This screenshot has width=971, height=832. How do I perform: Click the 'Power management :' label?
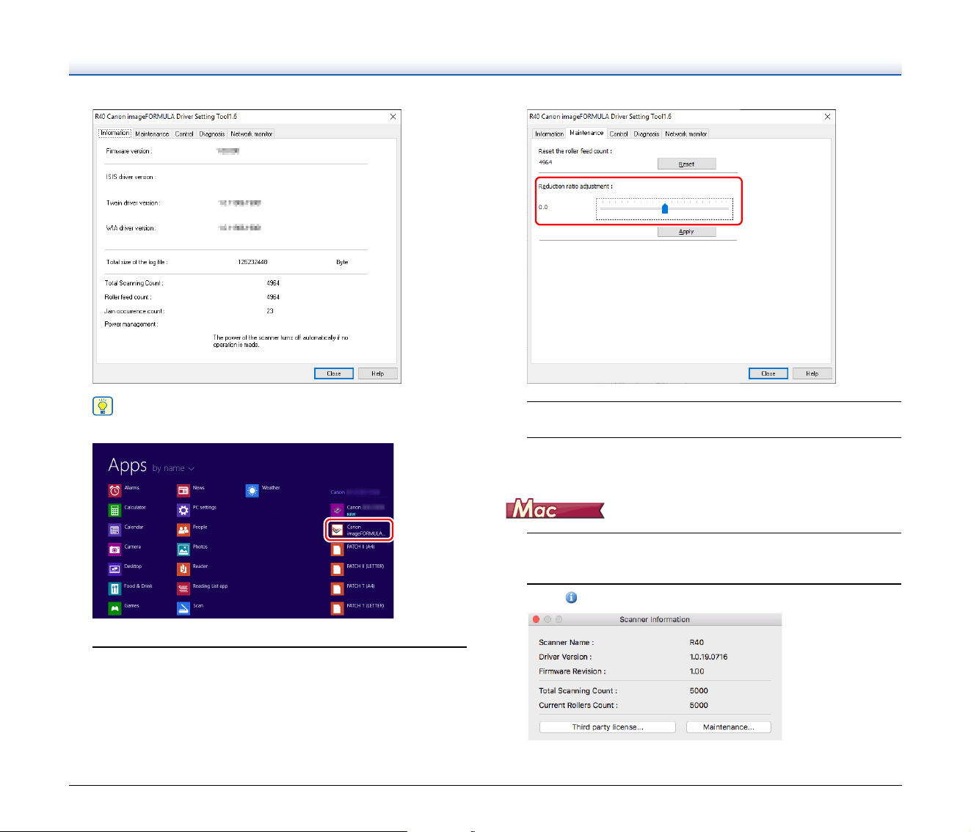[131, 324]
